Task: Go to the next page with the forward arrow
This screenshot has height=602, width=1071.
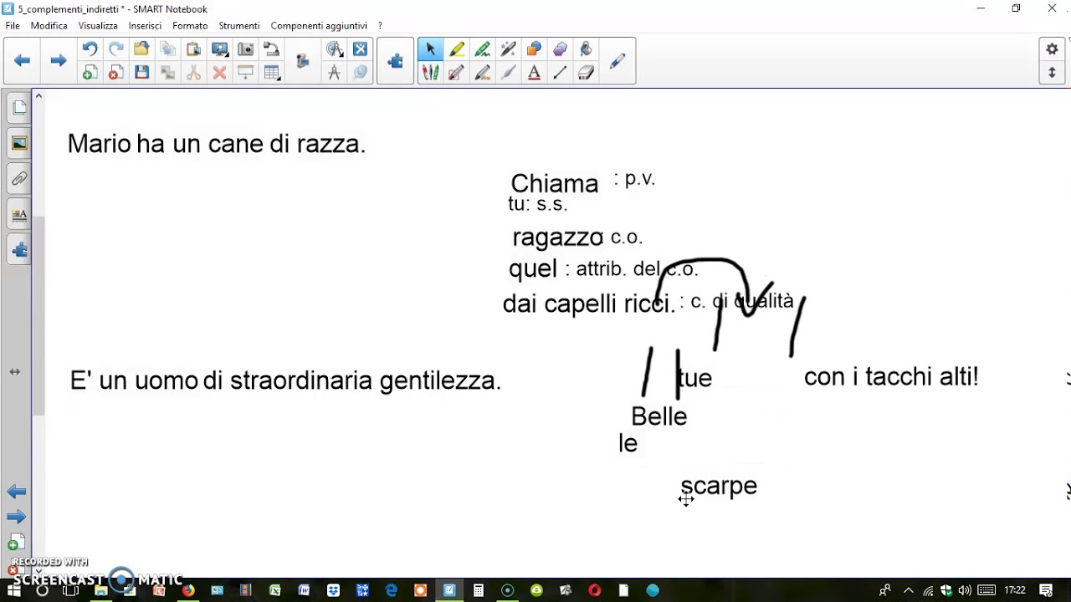Action: pos(58,60)
